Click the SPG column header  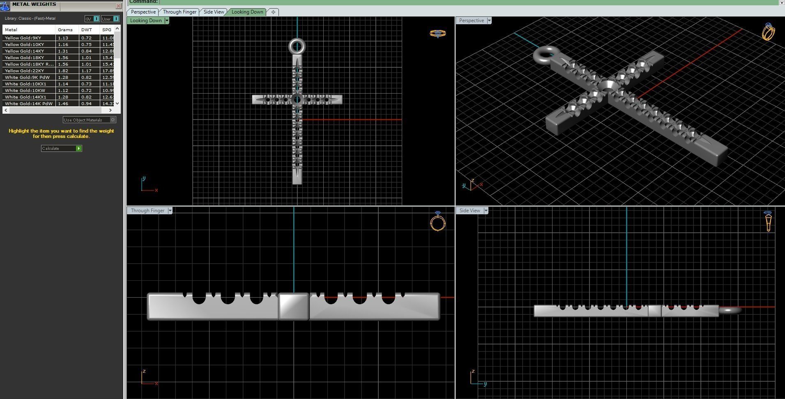pyautogui.click(x=107, y=30)
